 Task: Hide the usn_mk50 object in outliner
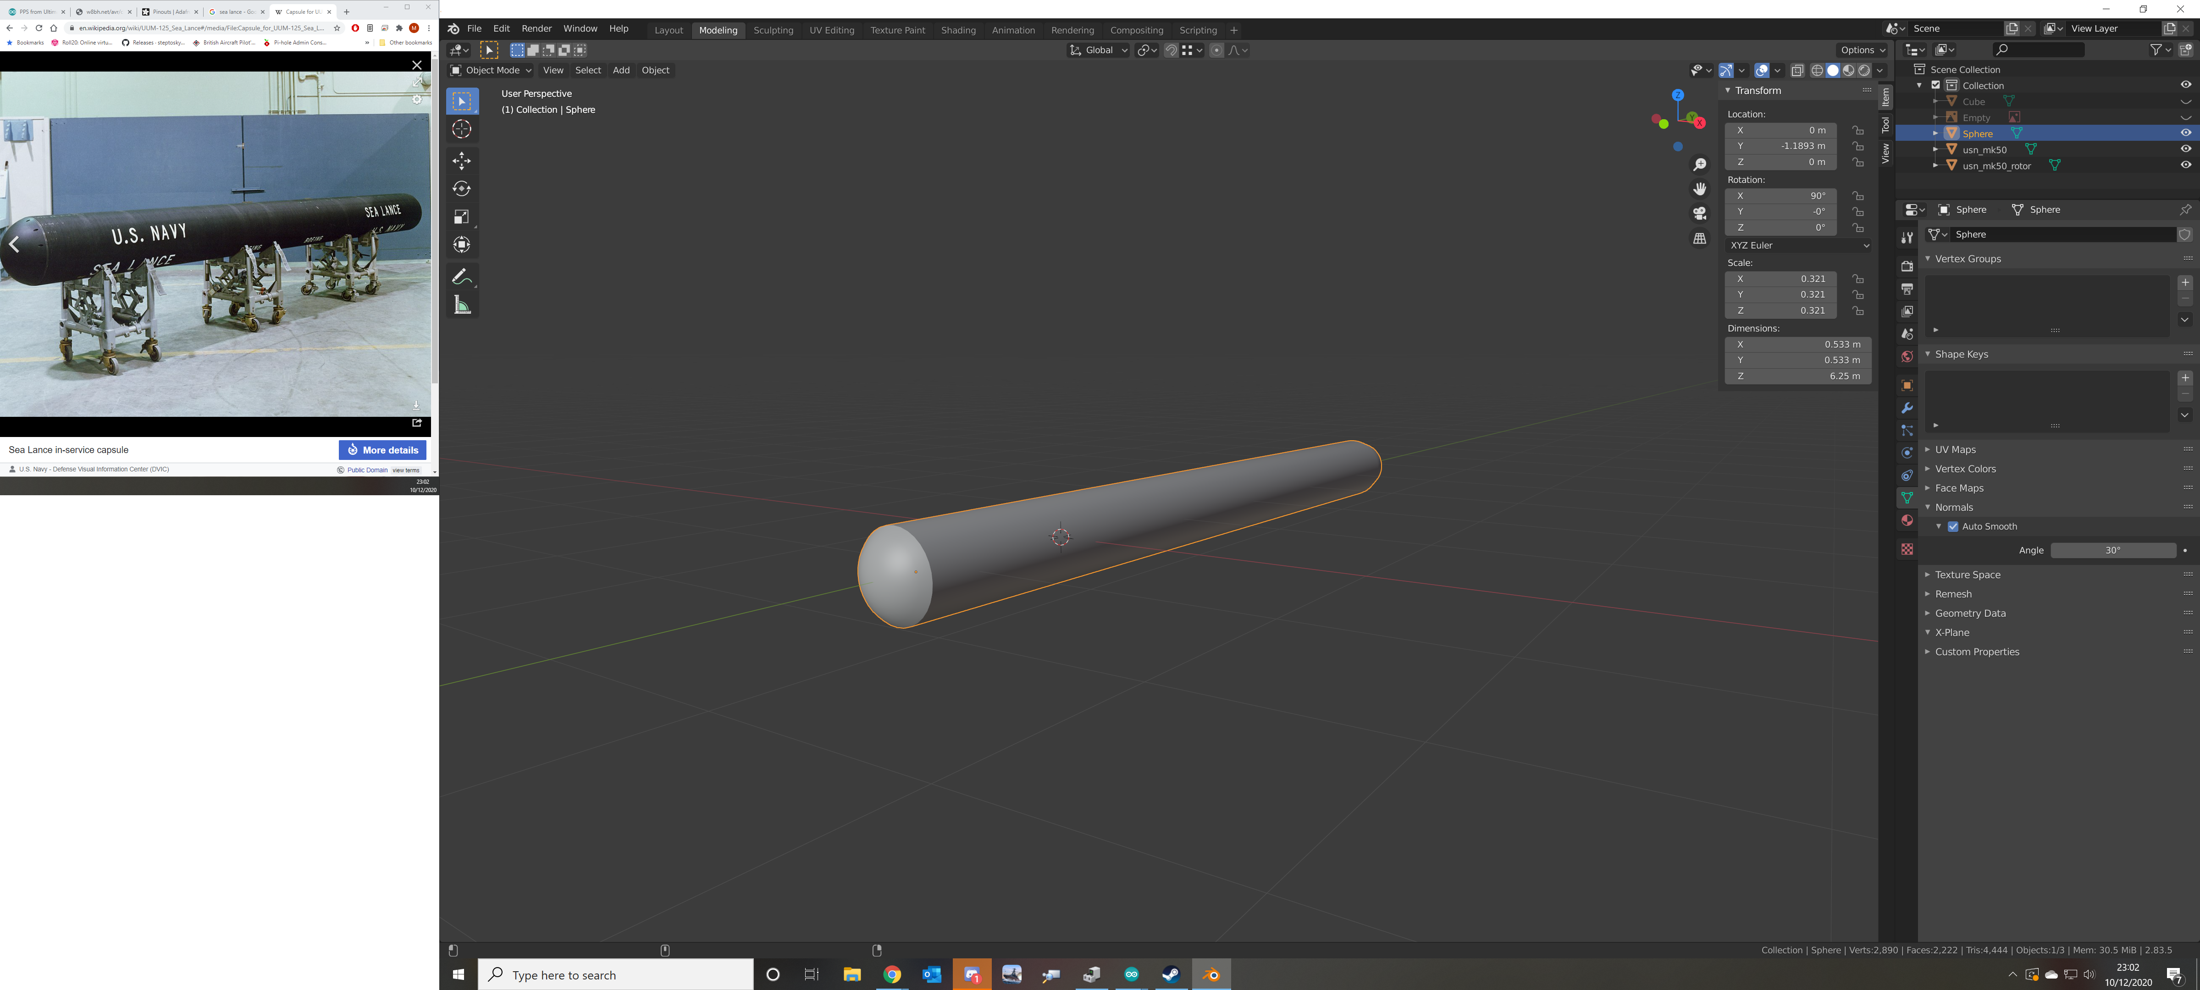[2184, 149]
